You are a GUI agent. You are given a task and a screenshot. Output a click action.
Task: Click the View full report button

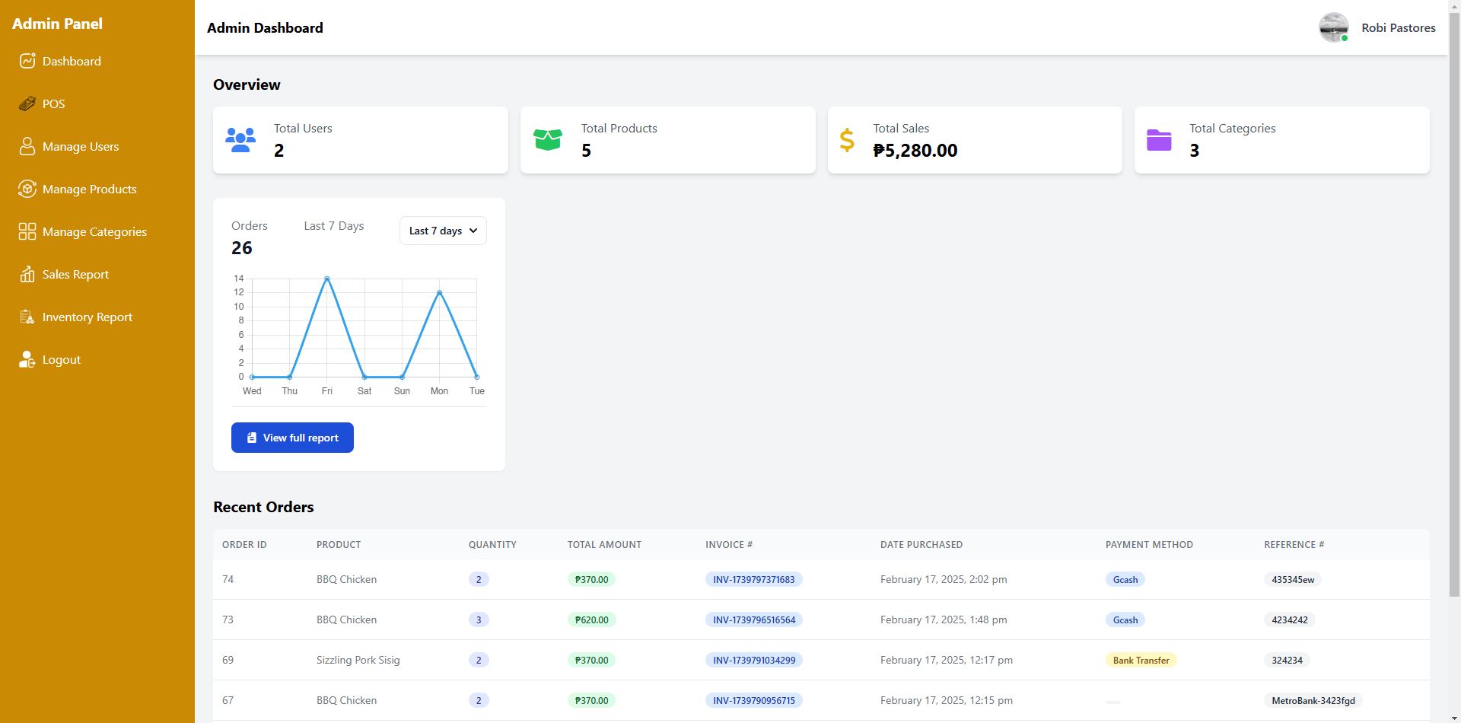292,438
